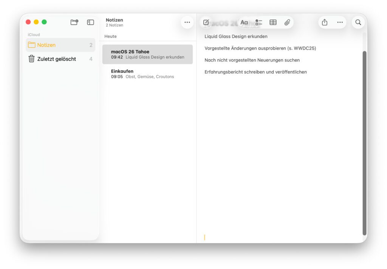This screenshot has height=269, width=387.
Task: Open the more options menu in the notes list
Action: point(187,22)
